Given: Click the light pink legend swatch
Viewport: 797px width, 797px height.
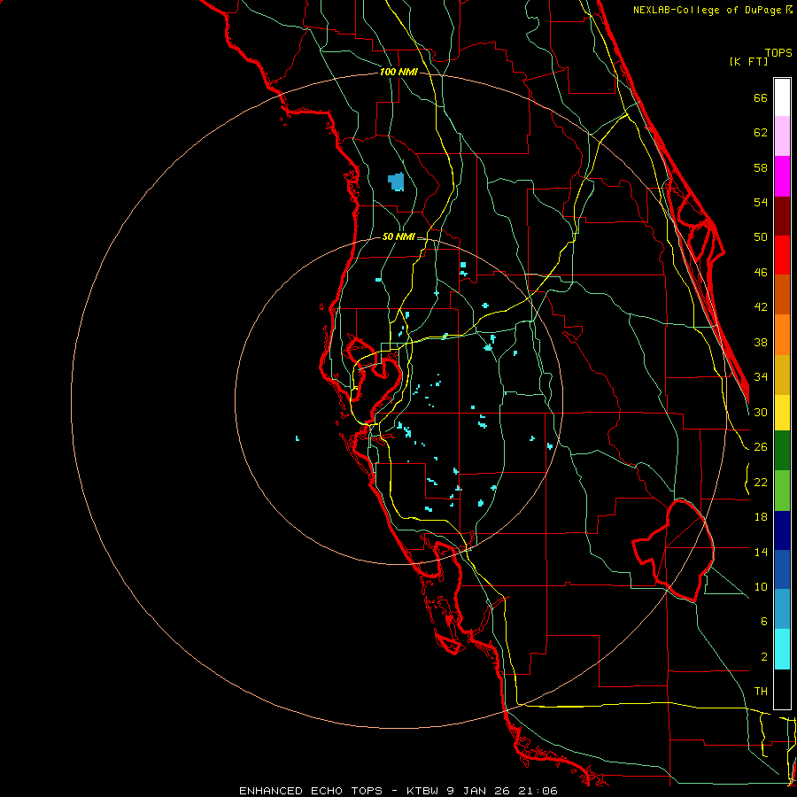Looking at the screenshot, I should [x=782, y=136].
